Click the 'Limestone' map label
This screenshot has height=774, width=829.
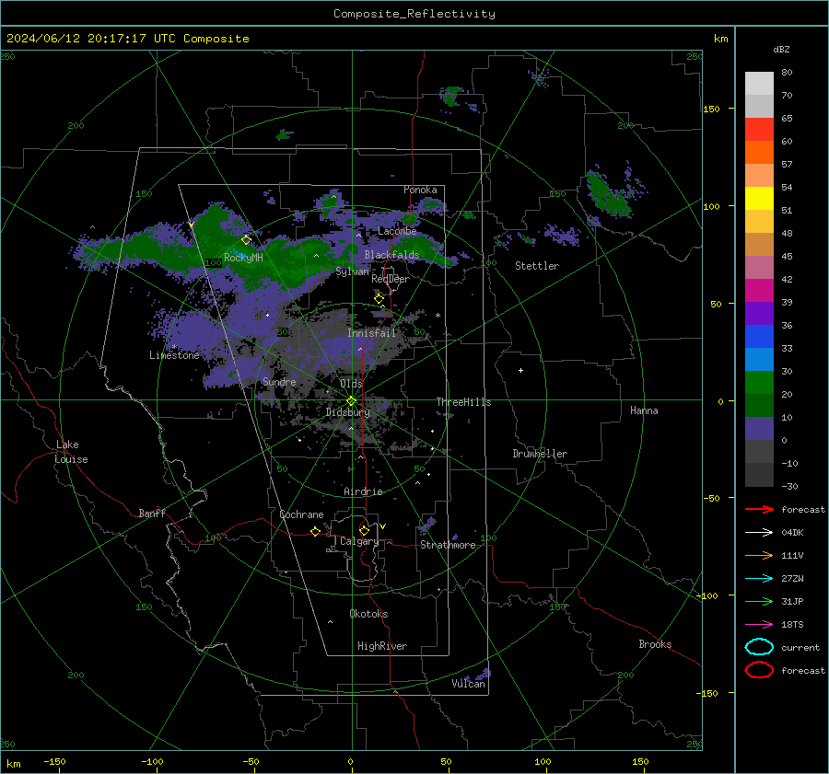[x=174, y=355]
